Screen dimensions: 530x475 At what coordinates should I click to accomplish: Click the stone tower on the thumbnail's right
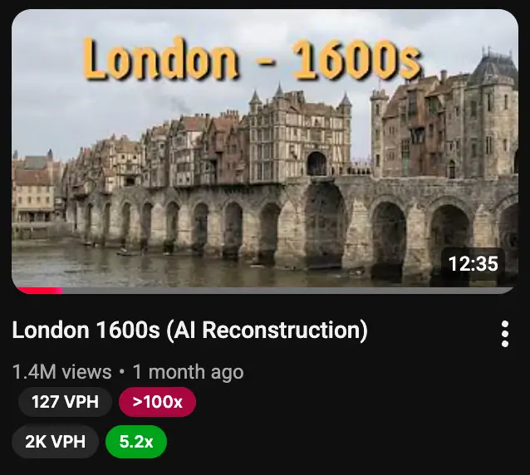[x=380, y=132]
